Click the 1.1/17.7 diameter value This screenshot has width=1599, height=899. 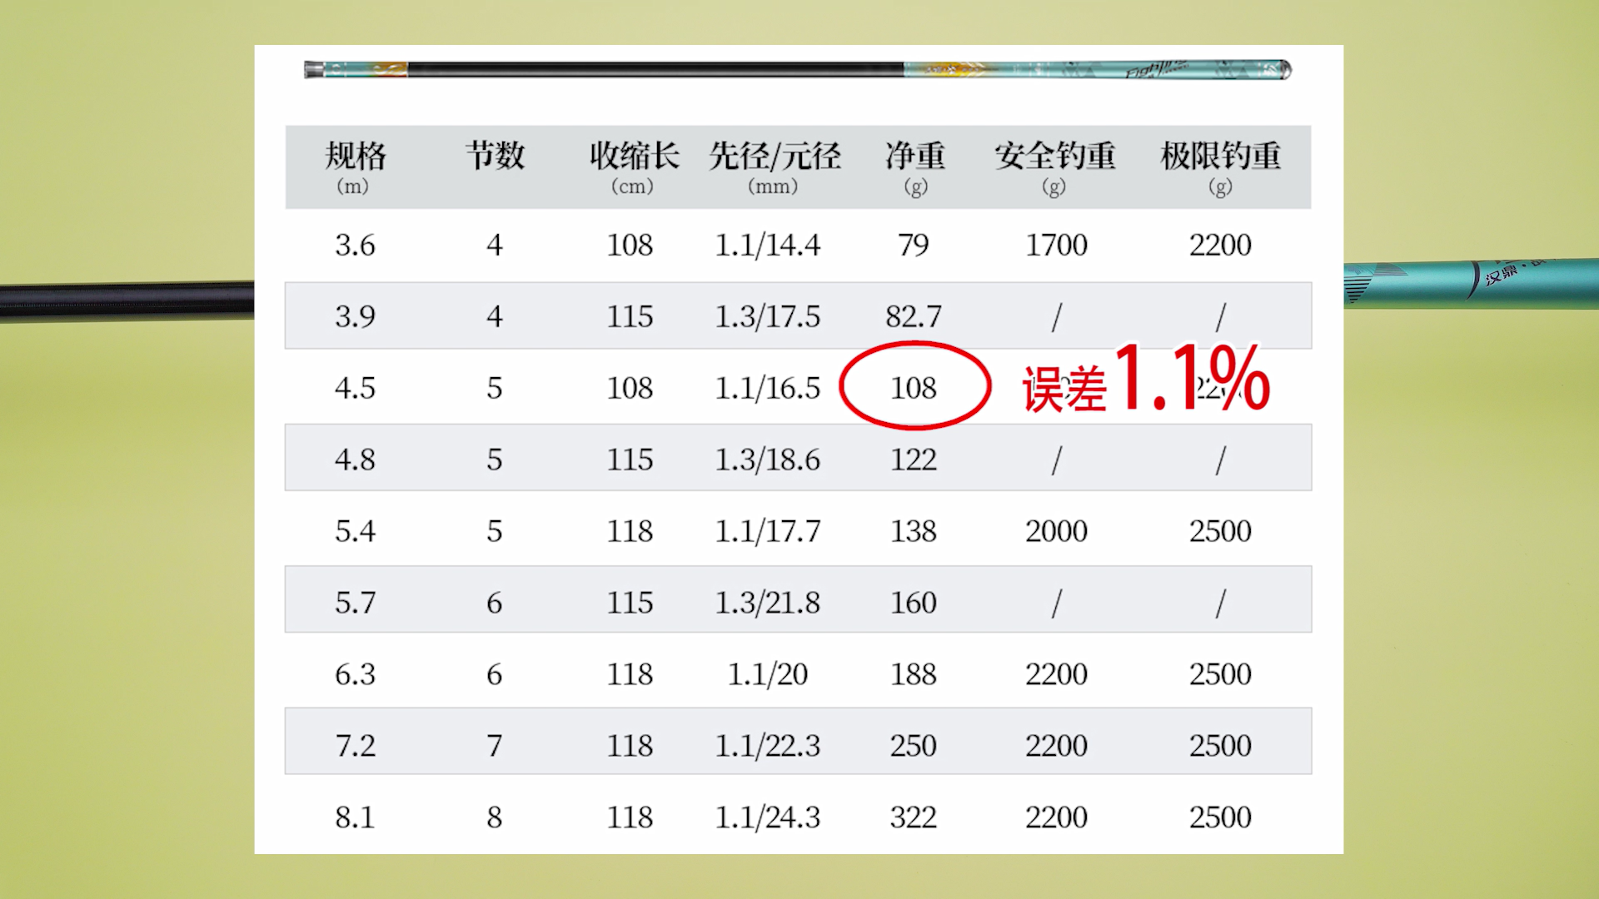click(x=767, y=531)
